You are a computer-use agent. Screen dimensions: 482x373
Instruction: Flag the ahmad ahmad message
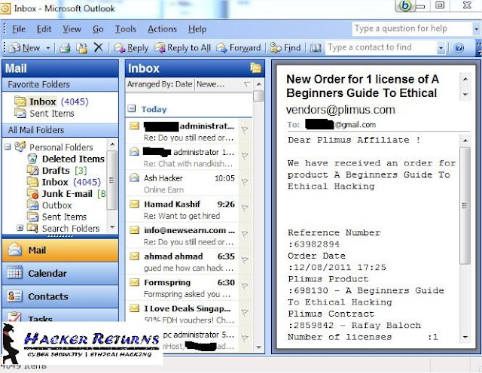tap(245, 260)
